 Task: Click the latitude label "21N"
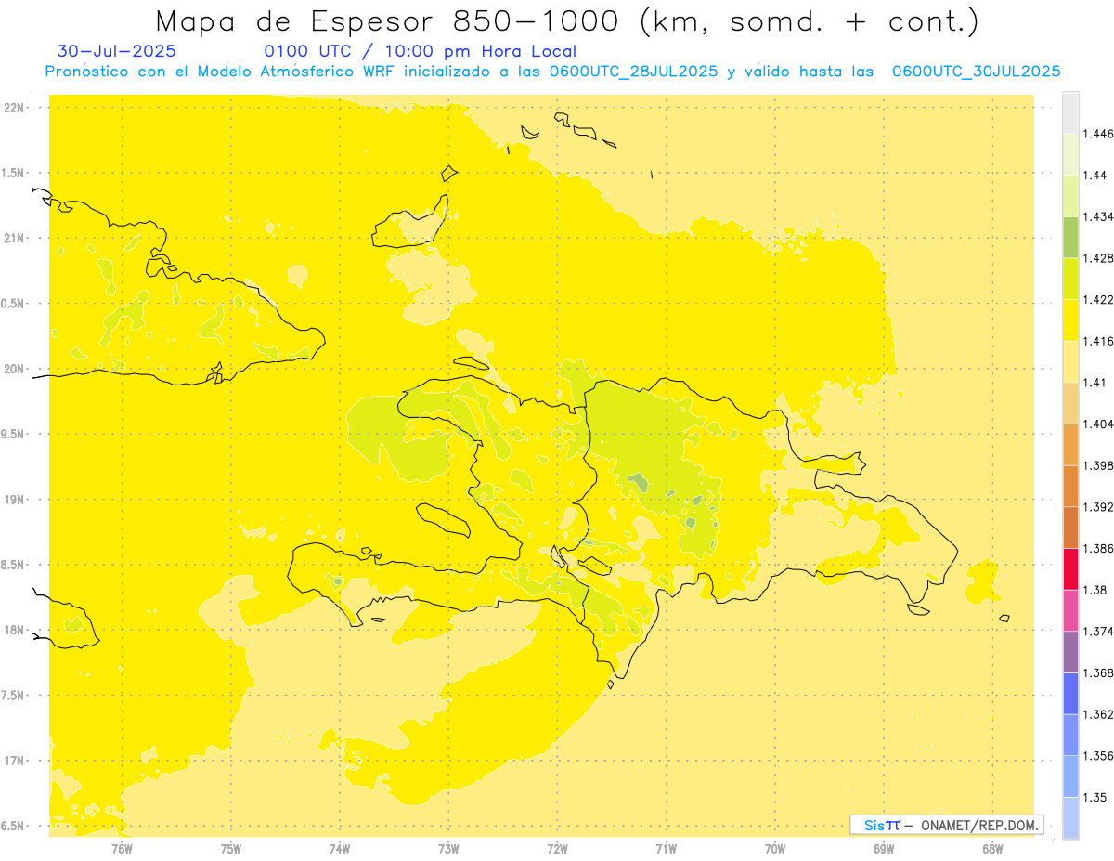(14, 238)
